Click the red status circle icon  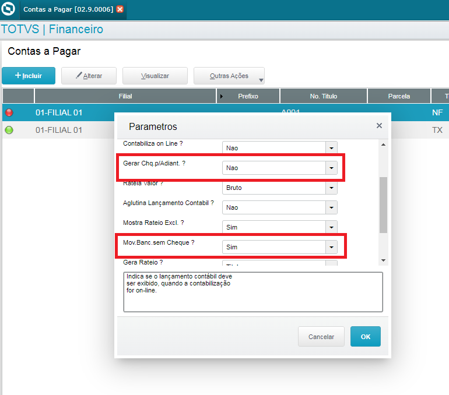tap(9, 112)
